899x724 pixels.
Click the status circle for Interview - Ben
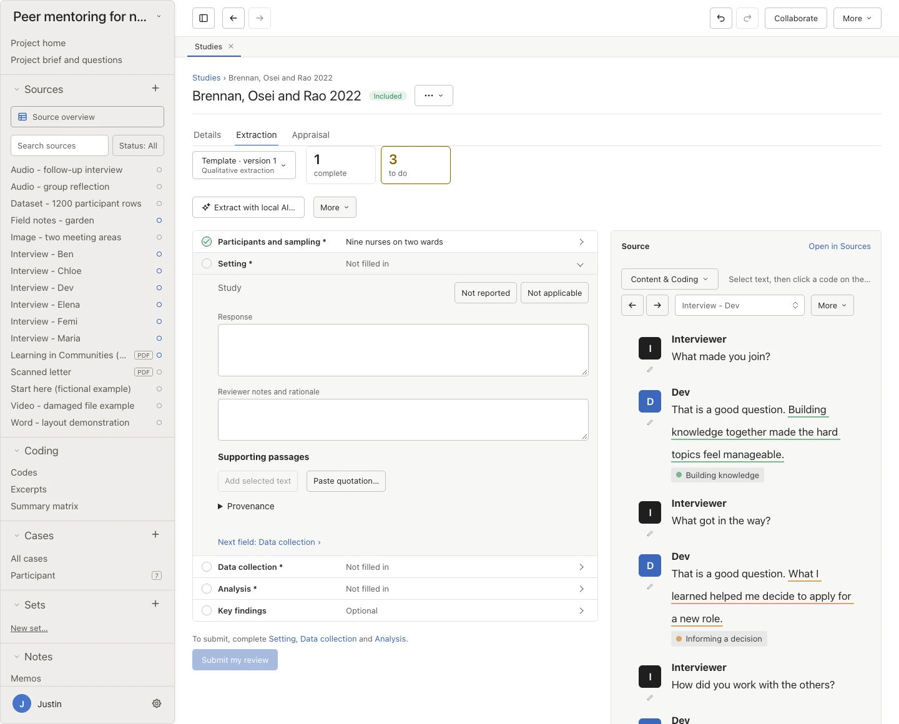point(159,254)
